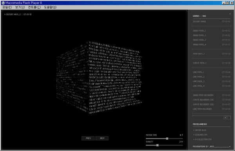Select the Curve Path_1 work entry

[211, 63]
